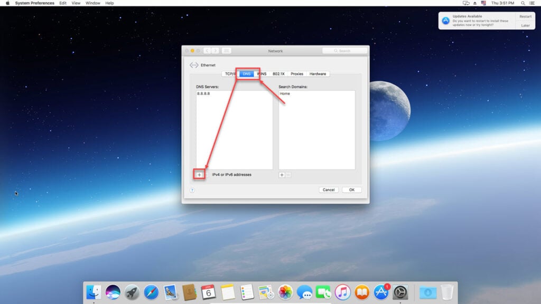Add a search domain with plus button
The width and height of the screenshot is (541, 304).
coord(282,175)
